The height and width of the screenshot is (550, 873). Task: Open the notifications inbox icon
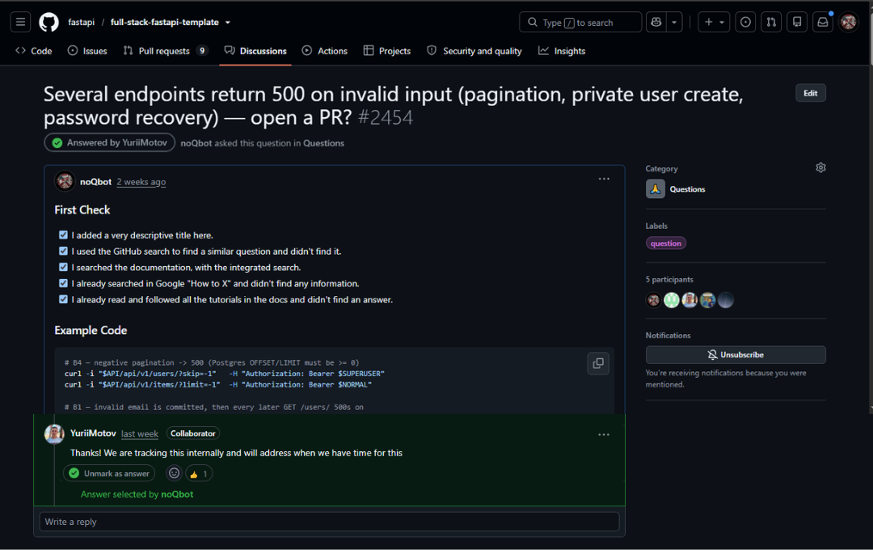point(823,23)
